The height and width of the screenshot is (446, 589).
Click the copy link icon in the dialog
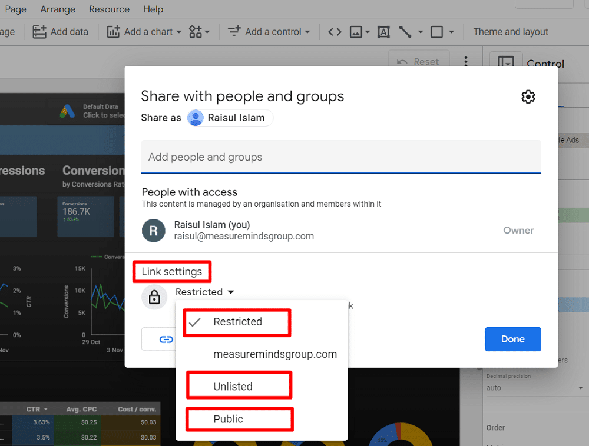pyautogui.click(x=166, y=339)
